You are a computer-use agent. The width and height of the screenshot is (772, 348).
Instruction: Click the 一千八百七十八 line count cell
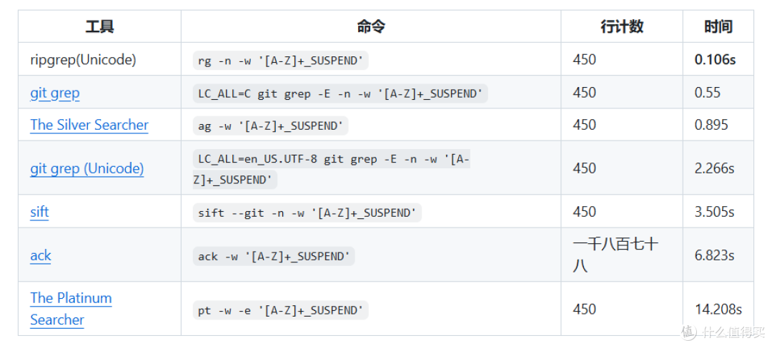tap(615, 255)
